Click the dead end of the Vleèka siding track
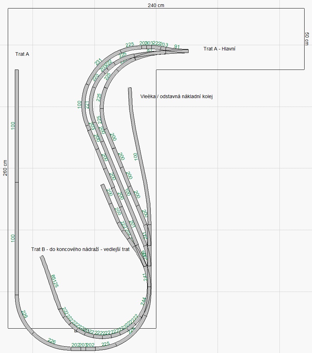This screenshot has width=312, height=353. point(130,89)
